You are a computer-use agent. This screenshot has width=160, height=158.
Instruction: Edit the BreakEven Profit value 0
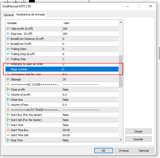click(x=90, y=44)
